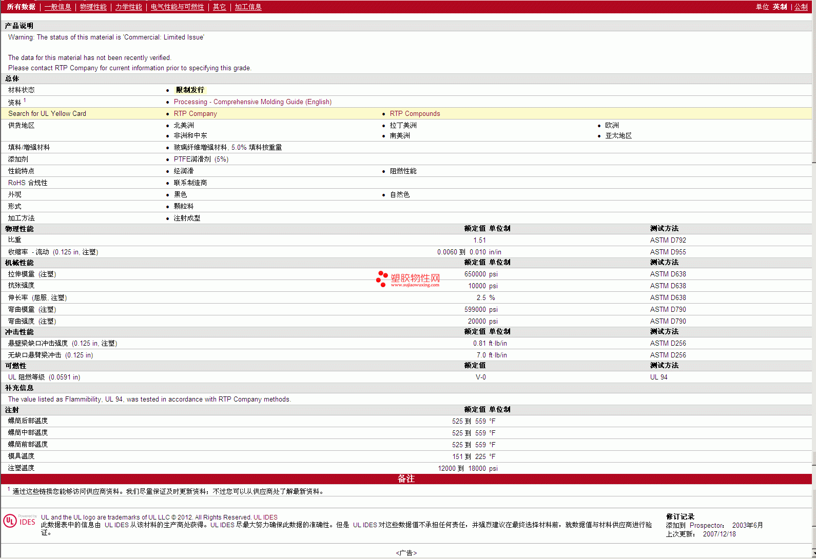Select 英制 units

780,7
